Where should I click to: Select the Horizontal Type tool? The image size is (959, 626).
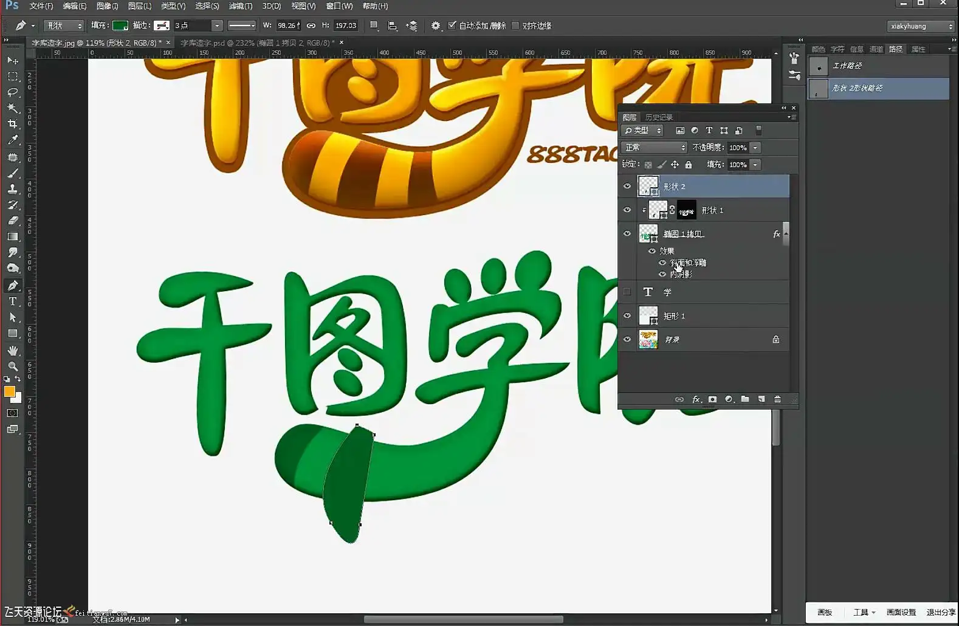coord(13,301)
